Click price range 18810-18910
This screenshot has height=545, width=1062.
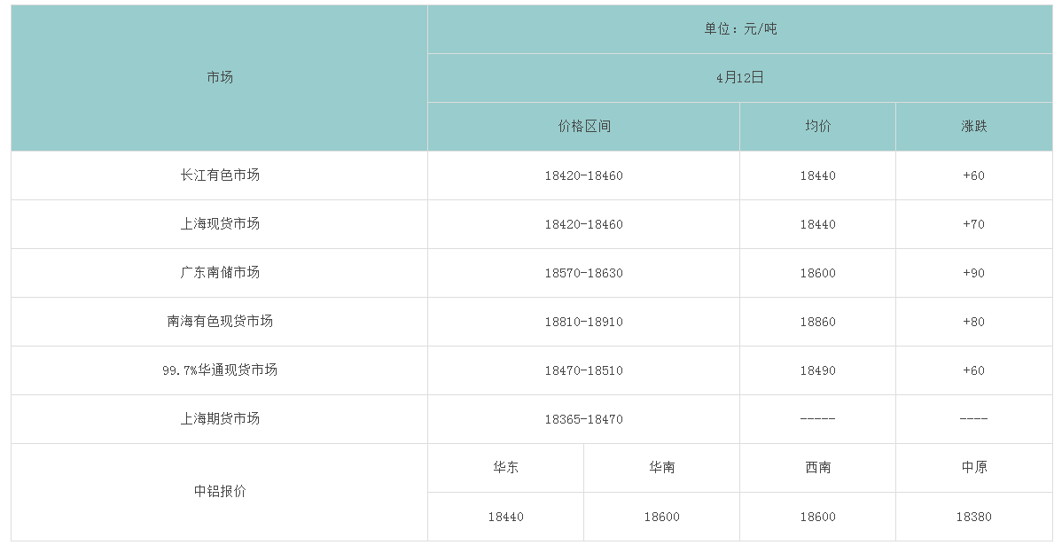click(584, 322)
